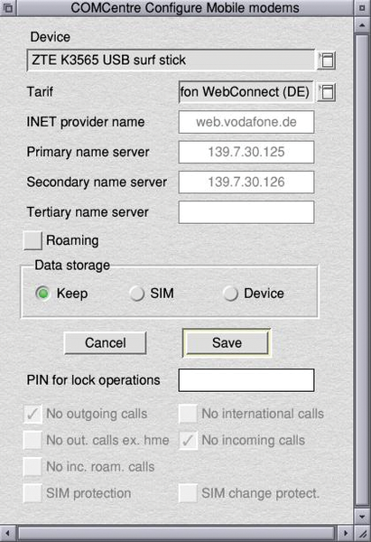Screen dimensions: 371x542
Task: Click the vertical scrollbar track
Action: [362, 269]
